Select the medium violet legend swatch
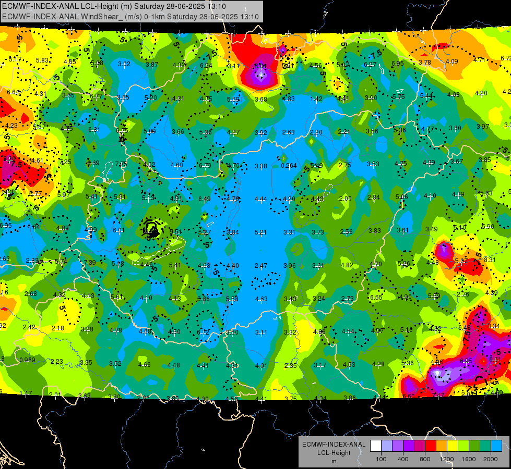 398,446
